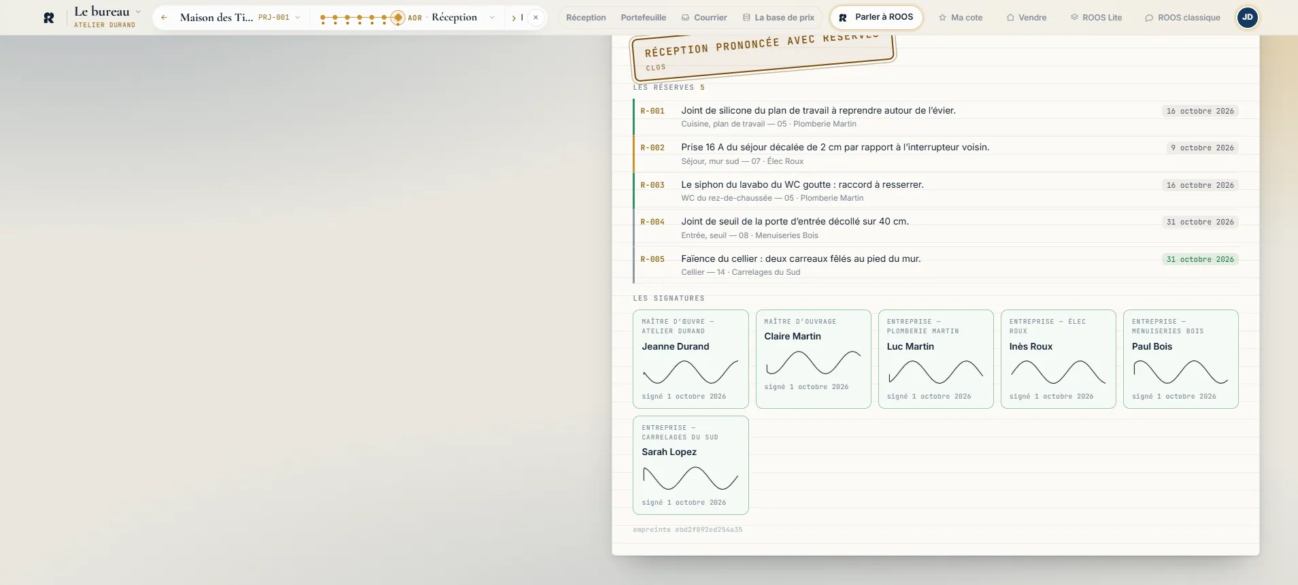Switch to the Portefeuille tab
Image resolution: width=1298 pixels, height=585 pixels.
[644, 18]
